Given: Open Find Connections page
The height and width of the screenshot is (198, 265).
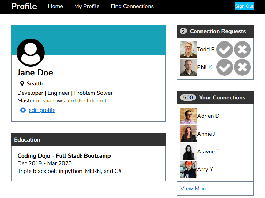Looking at the screenshot, I should click(132, 6).
